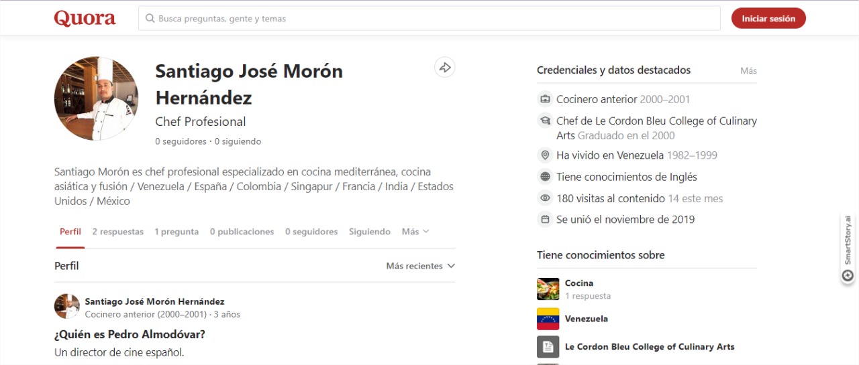Switch to the 2 respuestas tab

point(118,232)
